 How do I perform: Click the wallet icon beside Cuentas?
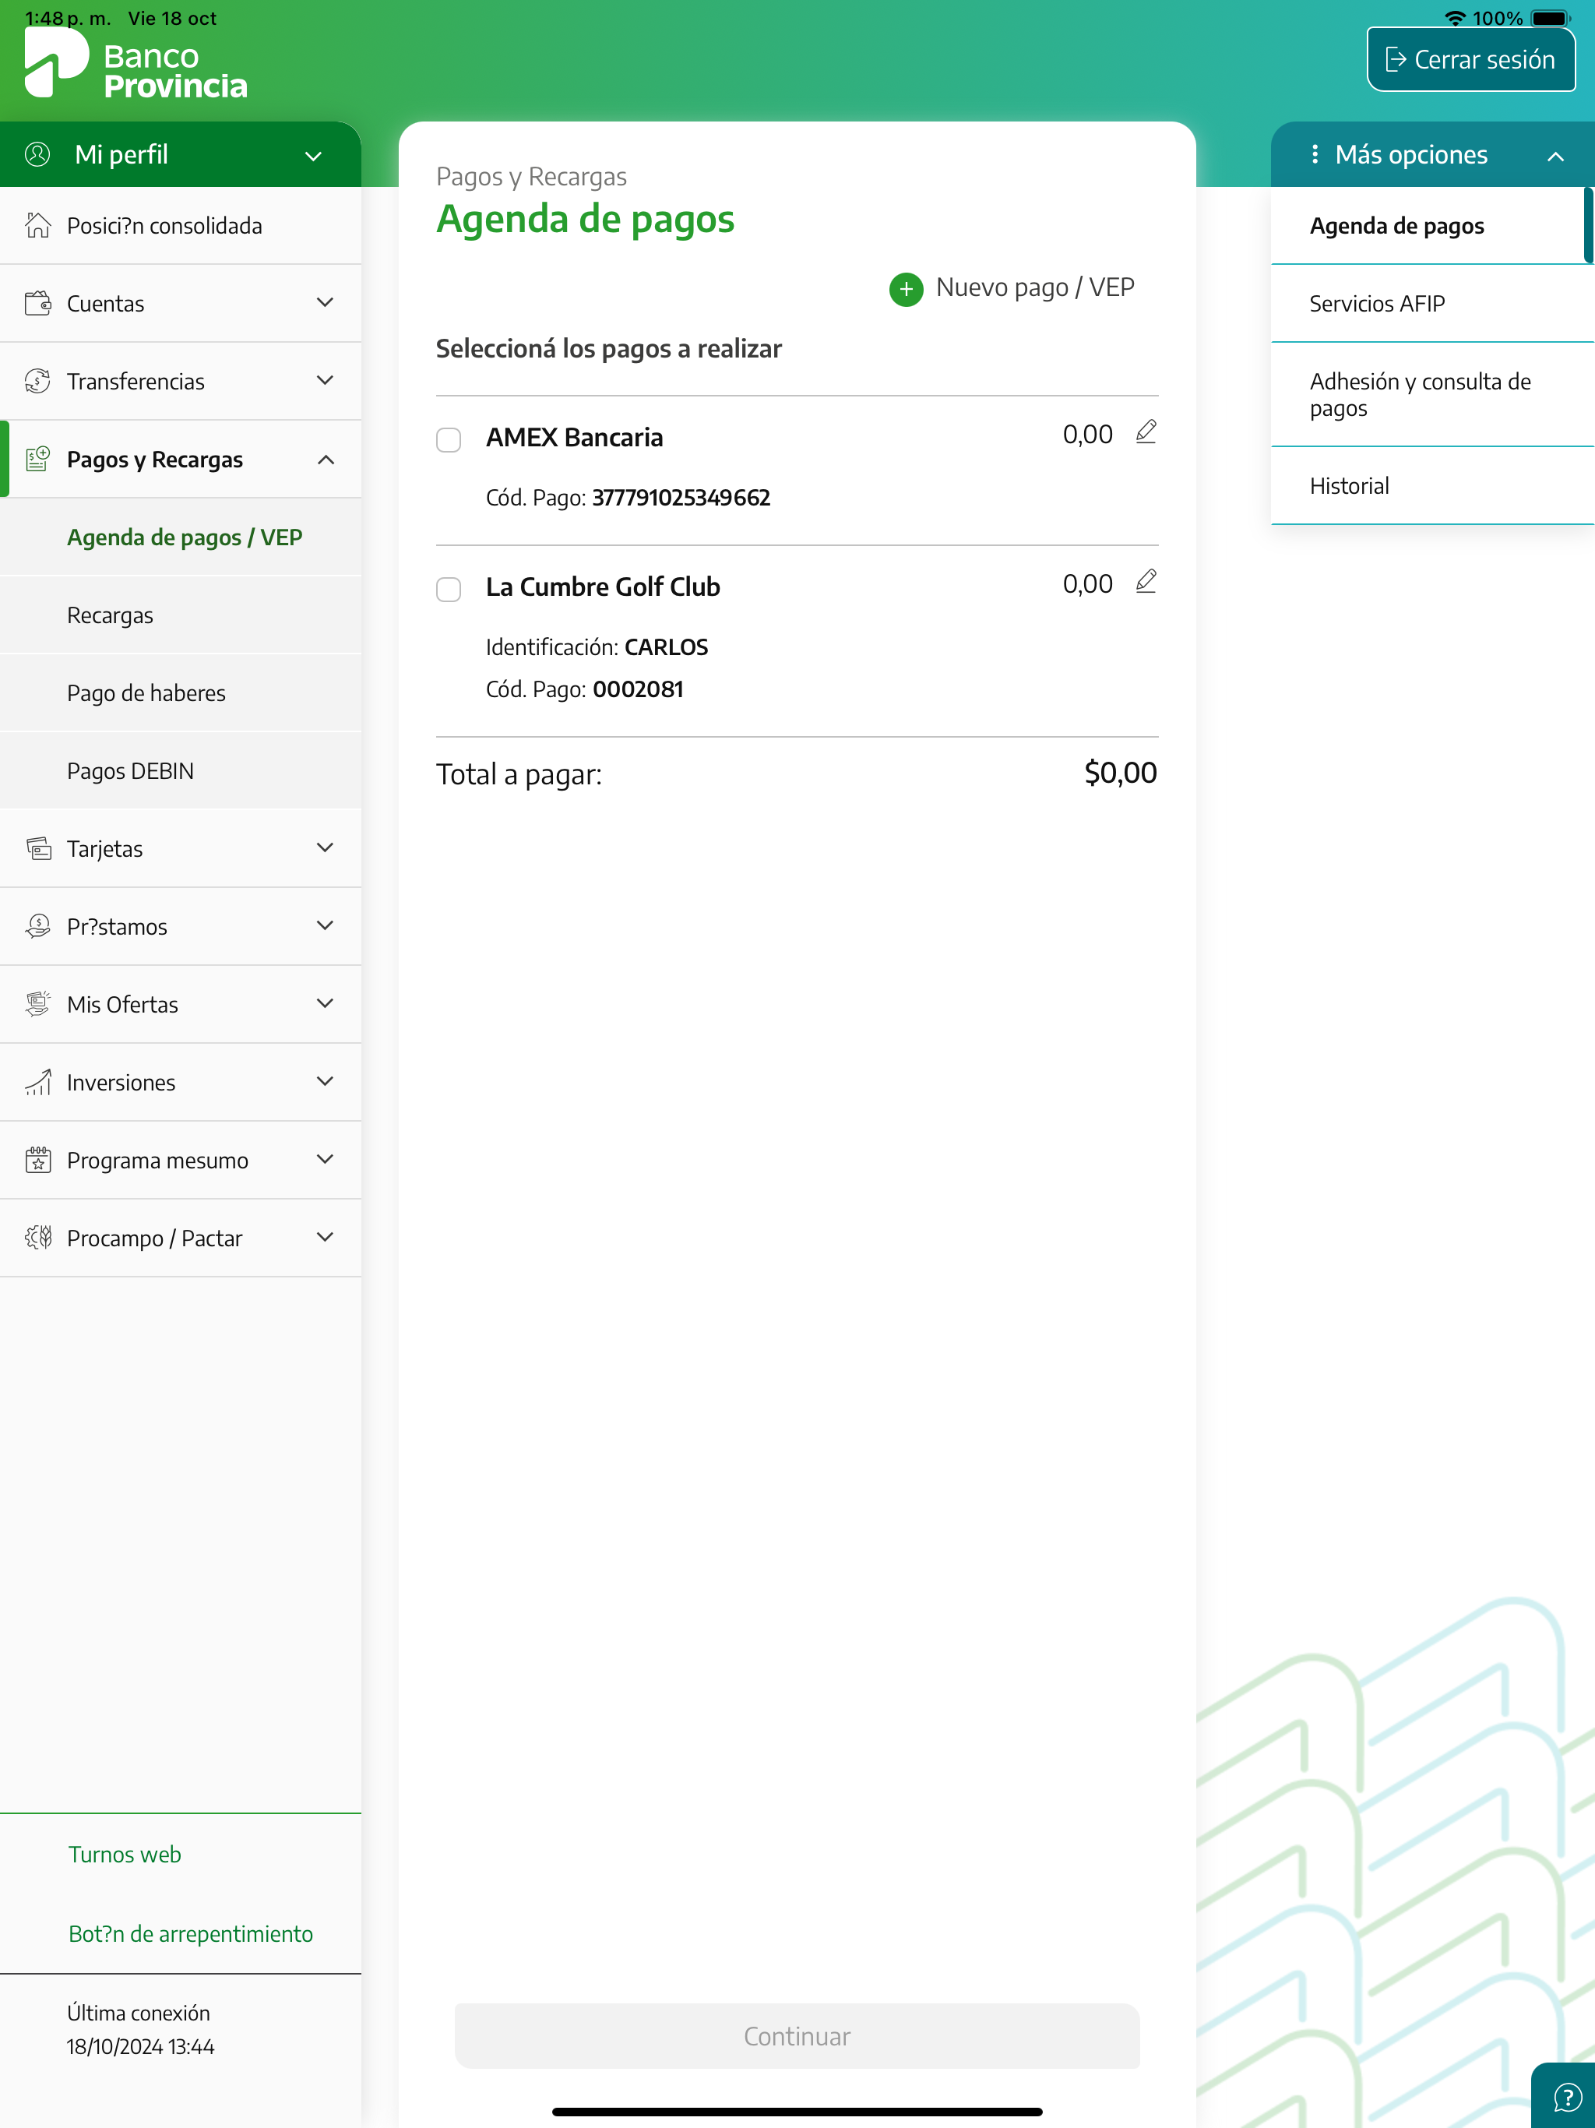[37, 303]
